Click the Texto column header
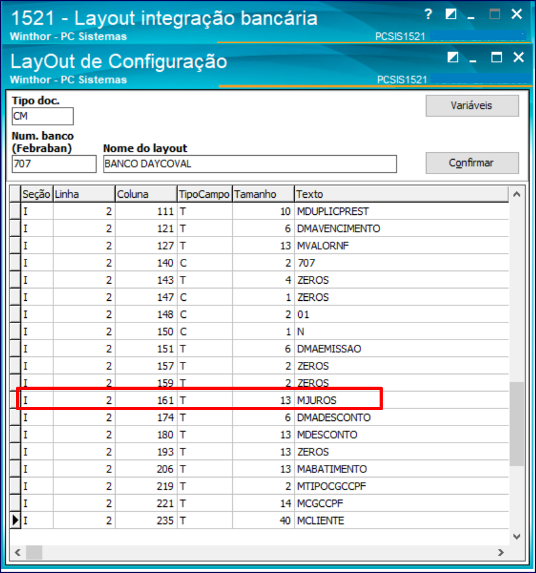 tap(402, 194)
